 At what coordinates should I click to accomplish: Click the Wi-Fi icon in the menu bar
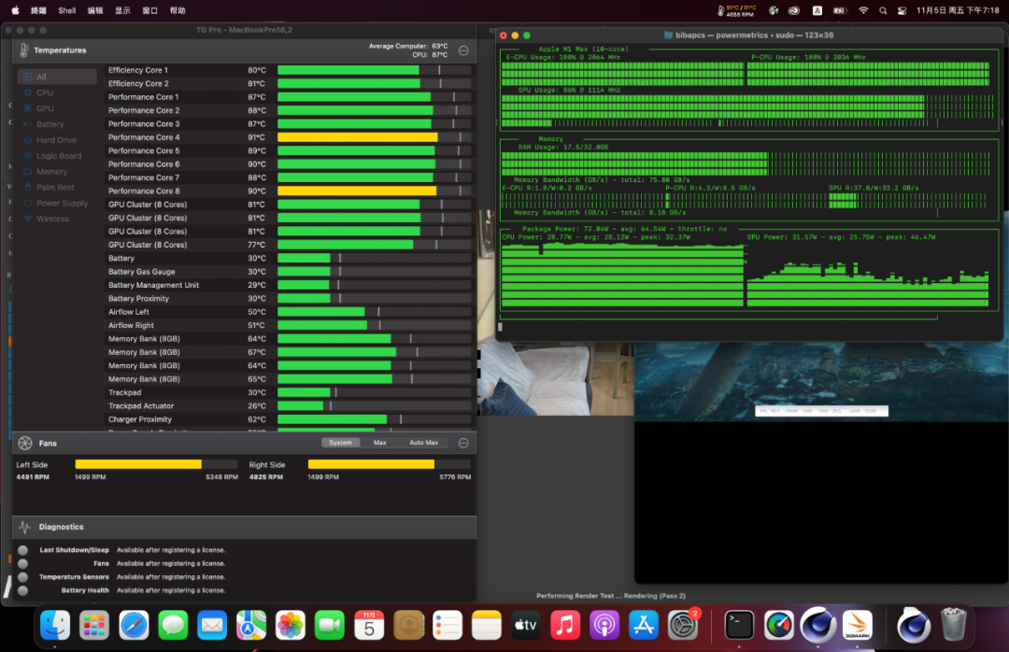click(x=862, y=10)
